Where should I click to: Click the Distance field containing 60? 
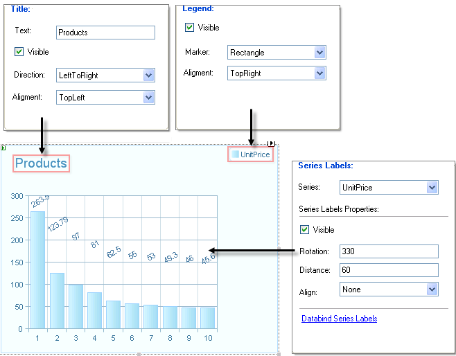[x=389, y=270]
